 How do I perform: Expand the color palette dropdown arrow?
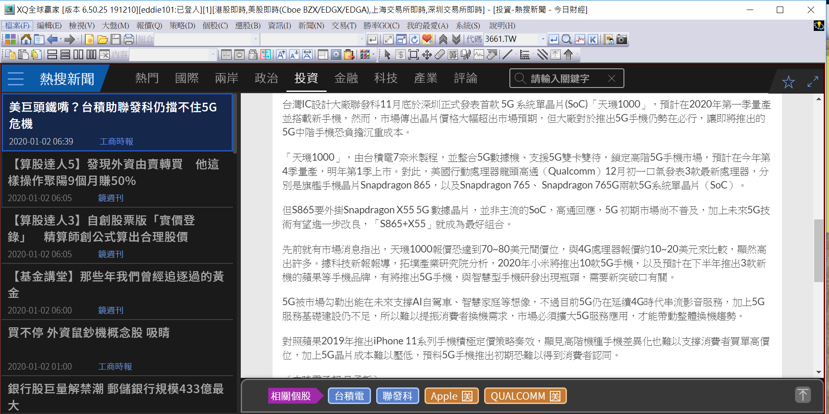[x=373, y=55]
